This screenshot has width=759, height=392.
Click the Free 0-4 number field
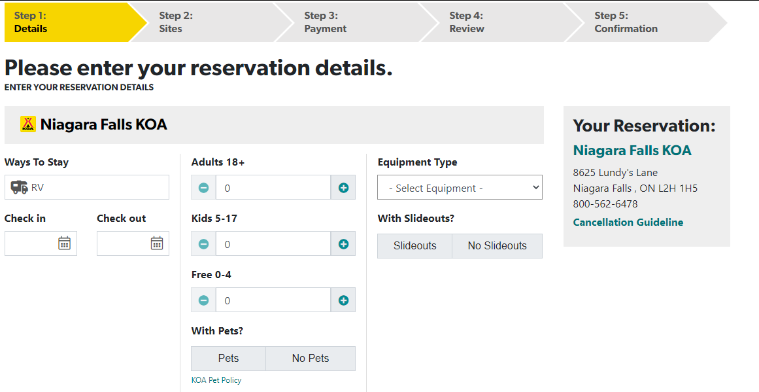pos(273,300)
